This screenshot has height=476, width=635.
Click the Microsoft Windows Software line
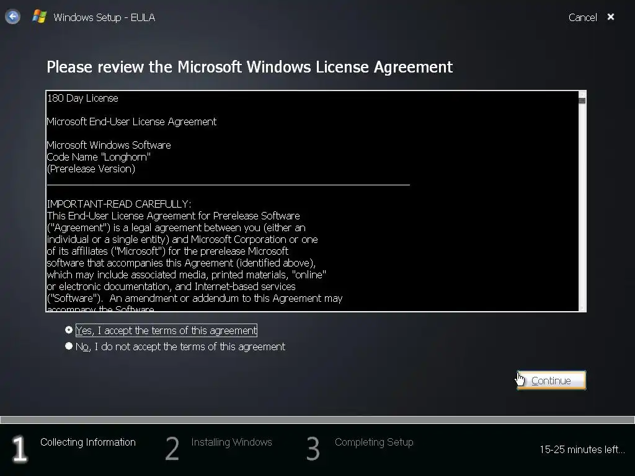tap(109, 145)
